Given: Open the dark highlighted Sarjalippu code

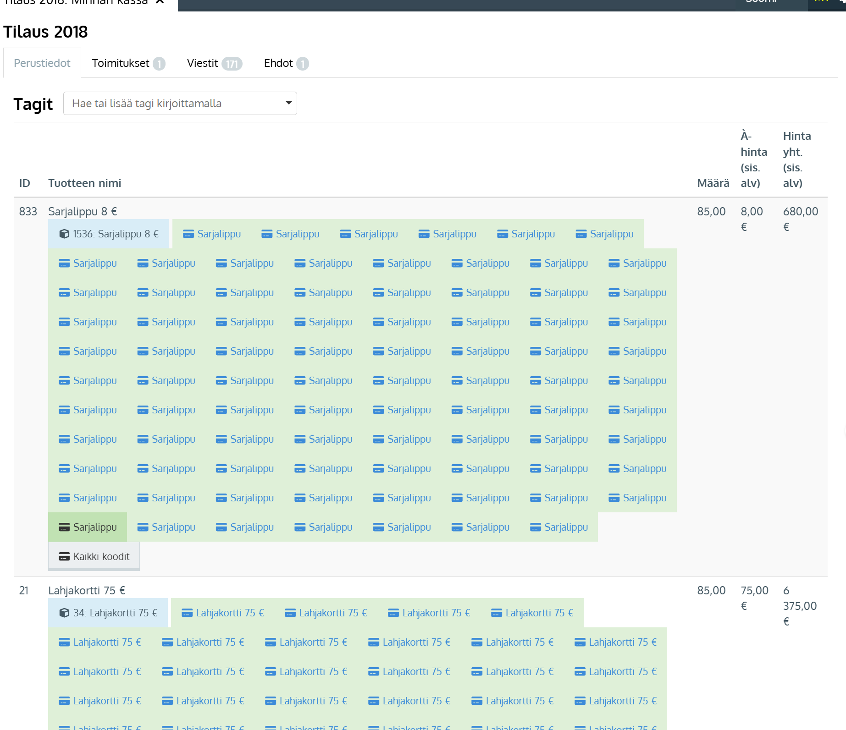Looking at the screenshot, I should [x=88, y=527].
